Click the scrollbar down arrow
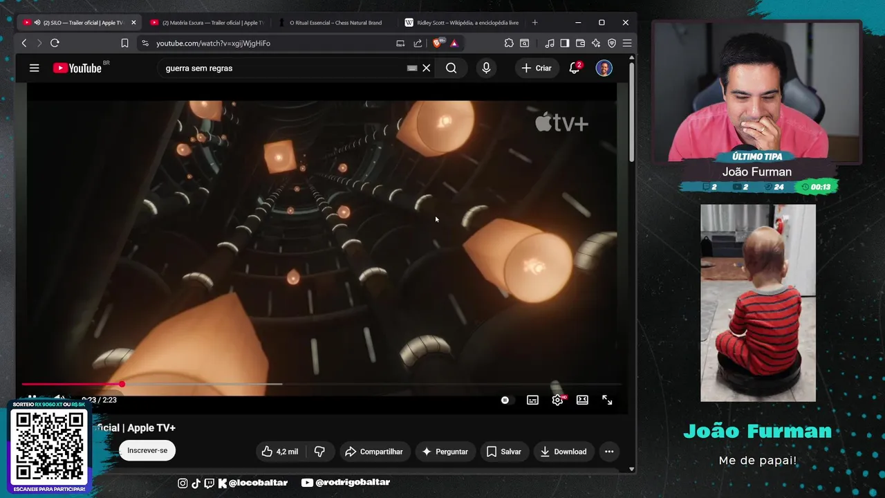885x498 pixels. point(631,469)
